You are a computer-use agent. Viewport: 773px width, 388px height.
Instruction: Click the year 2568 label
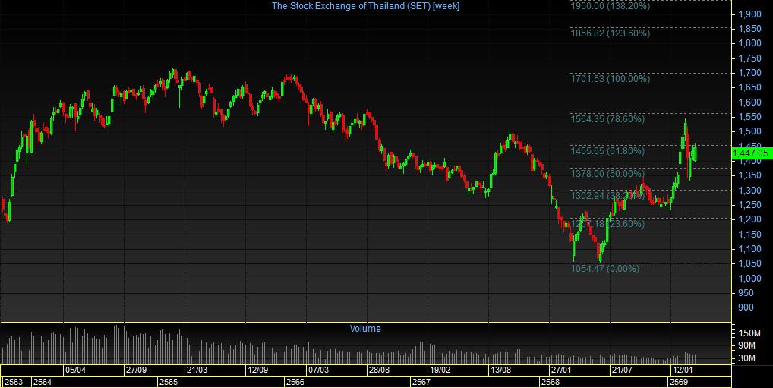[551, 382]
